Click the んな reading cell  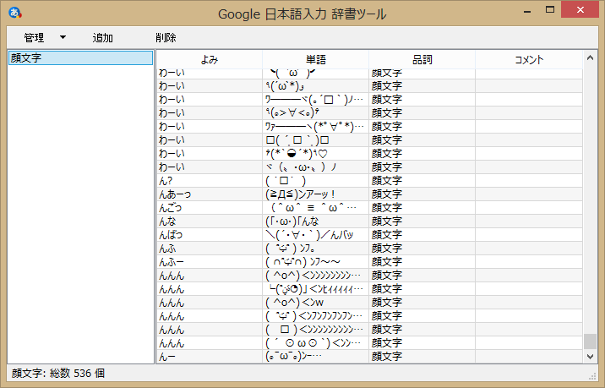coord(210,221)
